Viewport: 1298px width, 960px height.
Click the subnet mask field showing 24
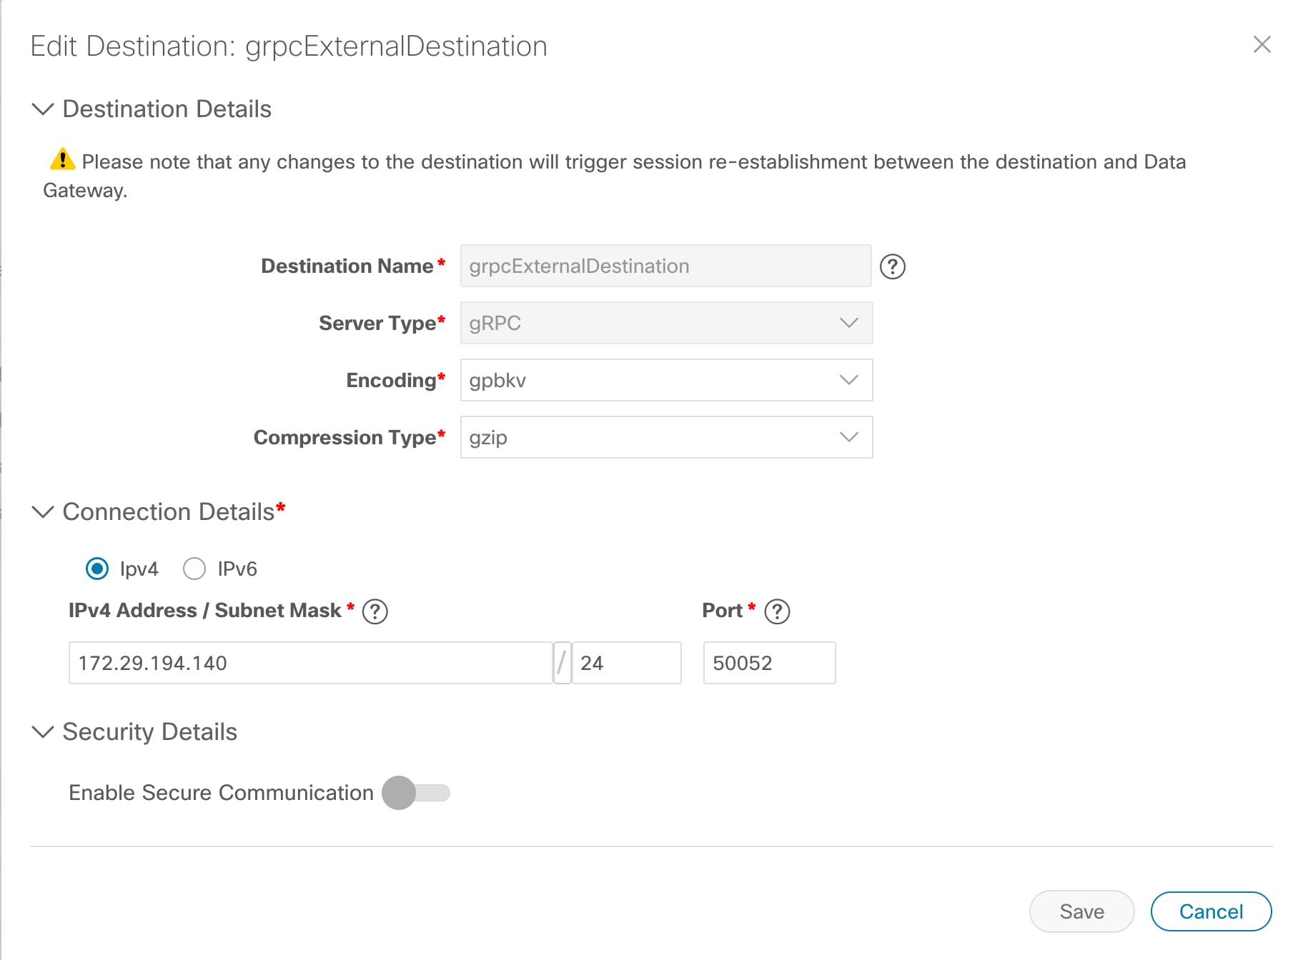pos(626,663)
